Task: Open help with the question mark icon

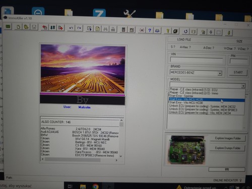Action: click(150, 30)
